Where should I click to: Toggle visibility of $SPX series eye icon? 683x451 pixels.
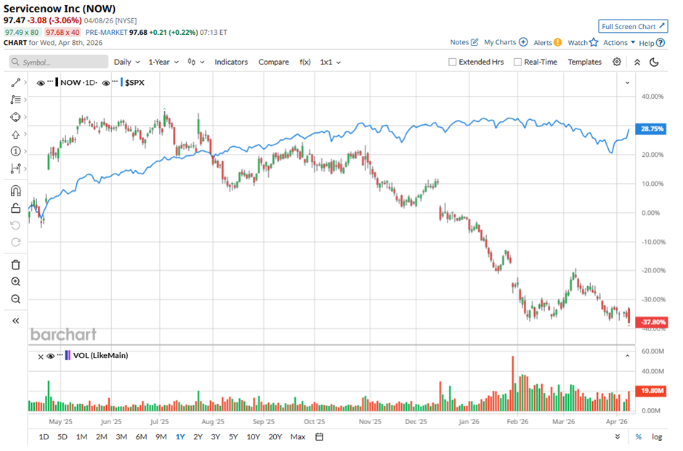click(x=106, y=83)
